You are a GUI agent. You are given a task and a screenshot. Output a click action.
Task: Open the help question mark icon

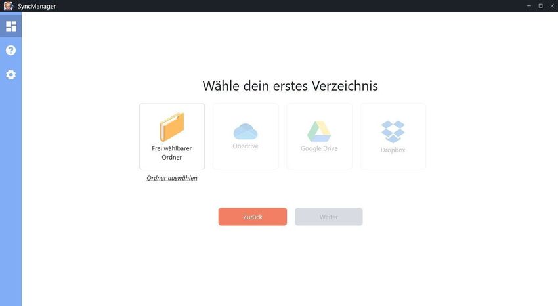11,50
